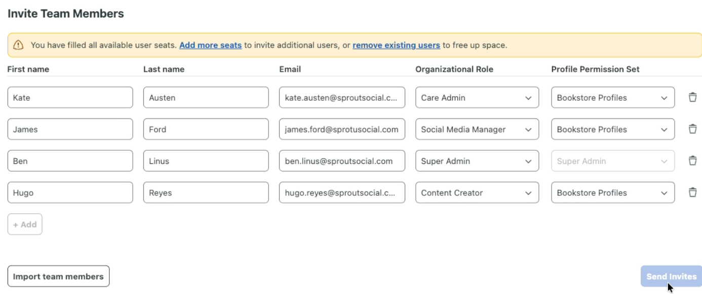Expand James's Bookstore Profiles permission set dropdown
702x294 pixels.
point(613,129)
